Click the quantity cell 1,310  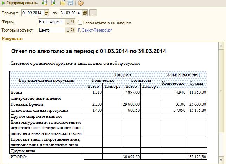[x=93, y=92]
